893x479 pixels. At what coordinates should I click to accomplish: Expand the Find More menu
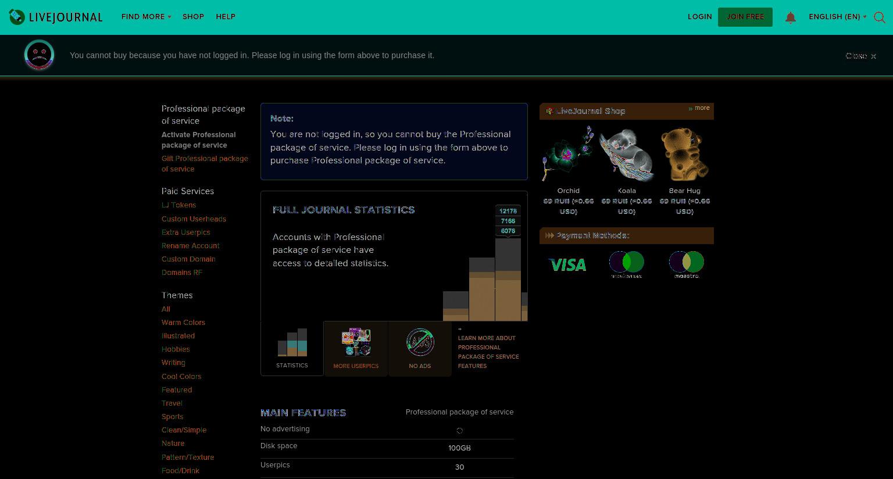[146, 17]
